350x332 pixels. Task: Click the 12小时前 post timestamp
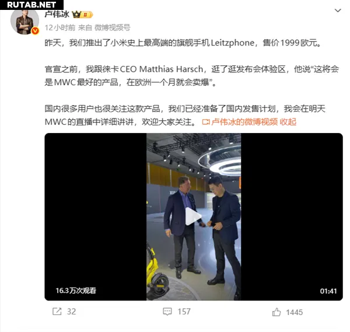click(60, 27)
